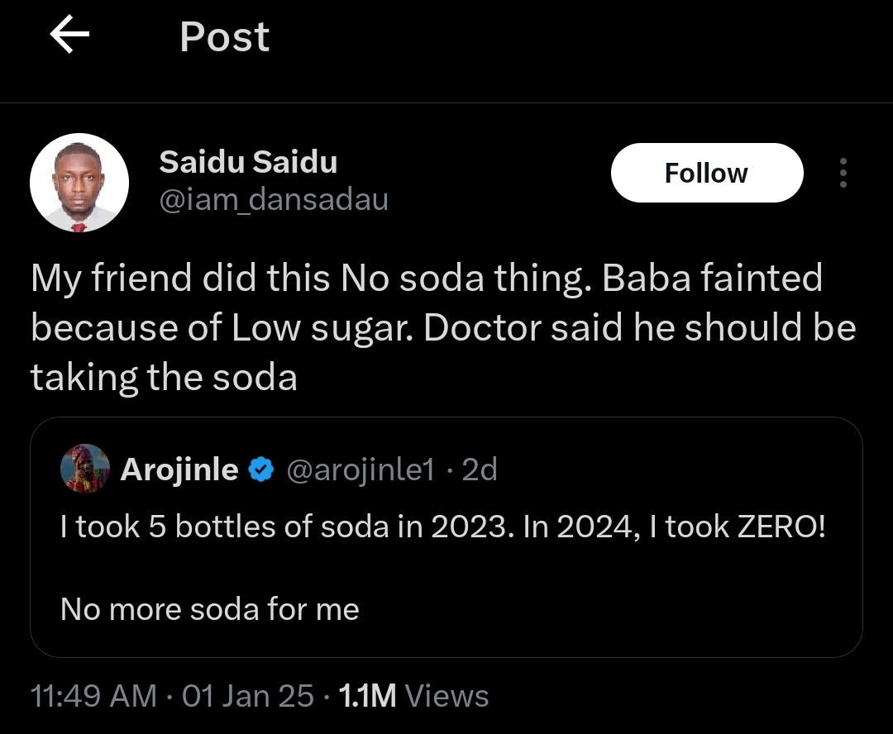This screenshot has height=734, width=893.
Task: Click the 11:49 AM post time
Action: click(93, 696)
